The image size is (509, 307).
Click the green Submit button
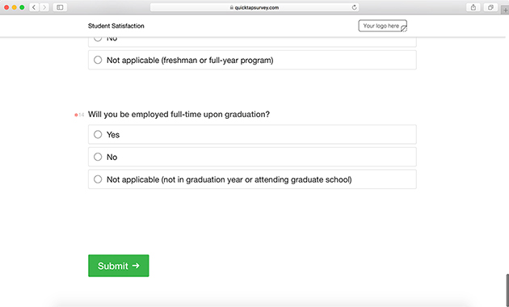(119, 266)
